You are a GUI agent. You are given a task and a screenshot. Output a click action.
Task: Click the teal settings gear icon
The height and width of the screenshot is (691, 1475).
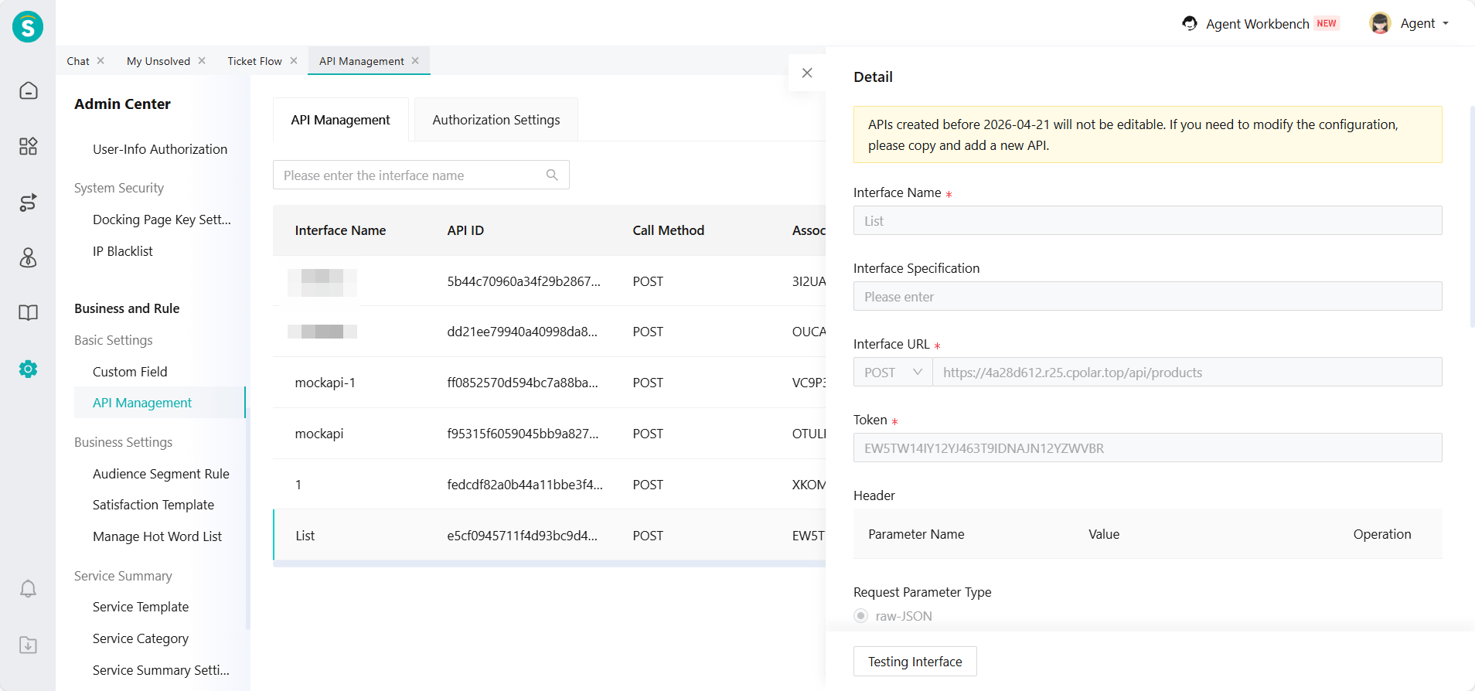[28, 369]
